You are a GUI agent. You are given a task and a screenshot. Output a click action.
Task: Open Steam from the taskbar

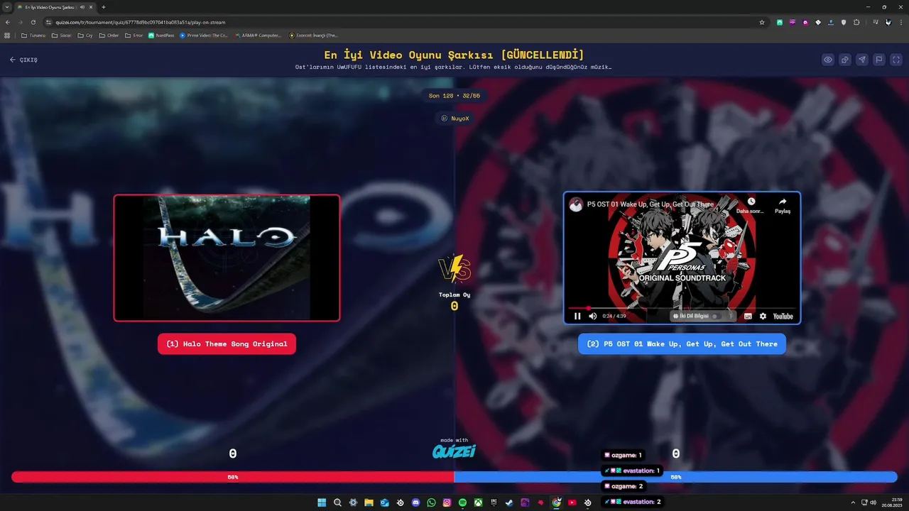tap(509, 502)
